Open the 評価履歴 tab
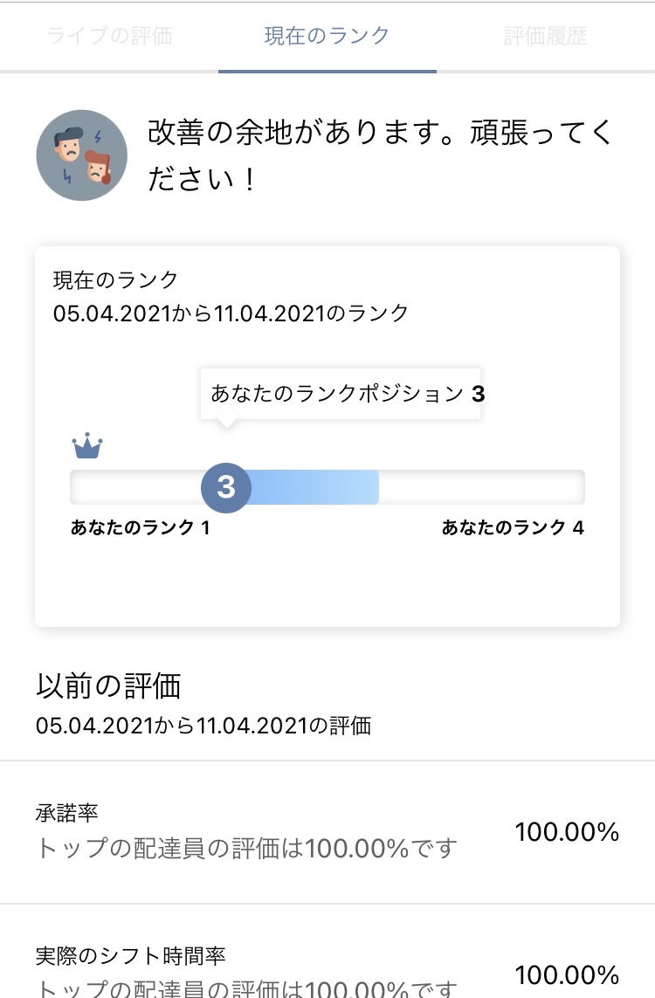The height and width of the screenshot is (998, 655). point(545,37)
